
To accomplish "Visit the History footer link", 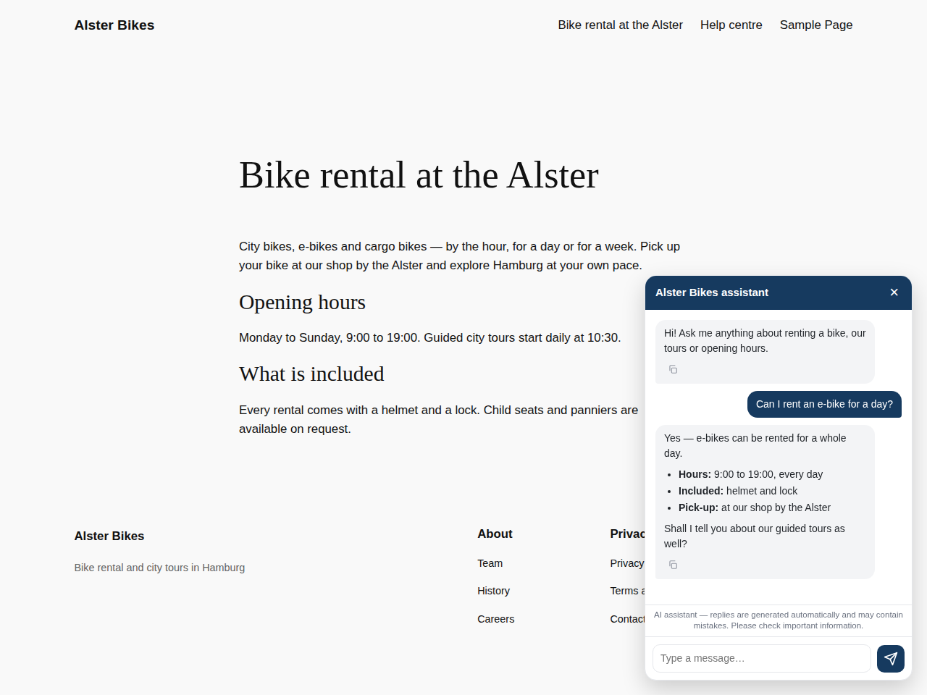I will click(494, 591).
